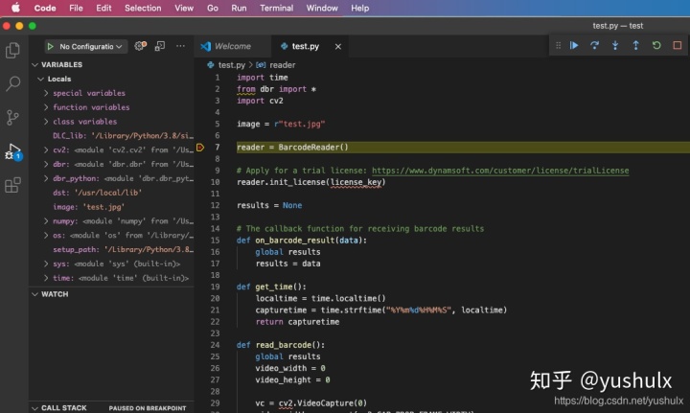
Task: Open the dynamsoft trial license link
Action: click(x=500, y=171)
